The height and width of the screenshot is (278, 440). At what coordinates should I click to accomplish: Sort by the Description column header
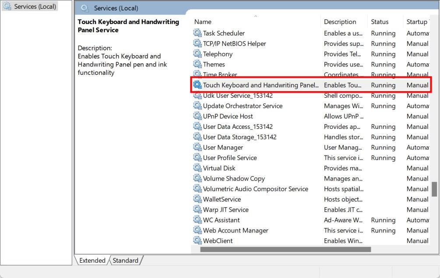click(340, 22)
